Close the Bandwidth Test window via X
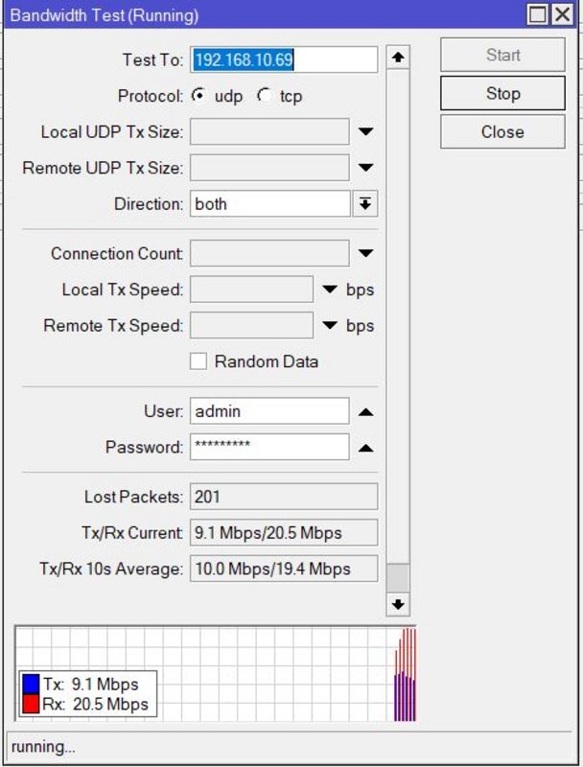 click(x=563, y=14)
